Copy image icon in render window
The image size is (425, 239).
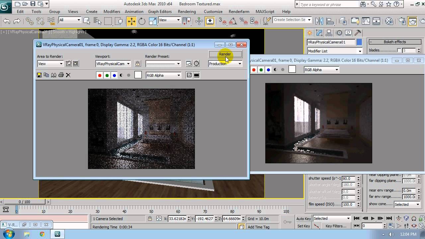46,75
